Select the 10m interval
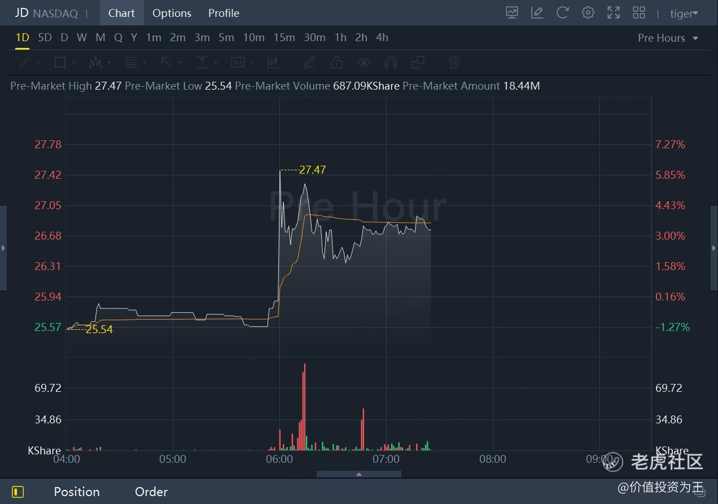The height and width of the screenshot is (504, 718). click(x=254, y=37)
